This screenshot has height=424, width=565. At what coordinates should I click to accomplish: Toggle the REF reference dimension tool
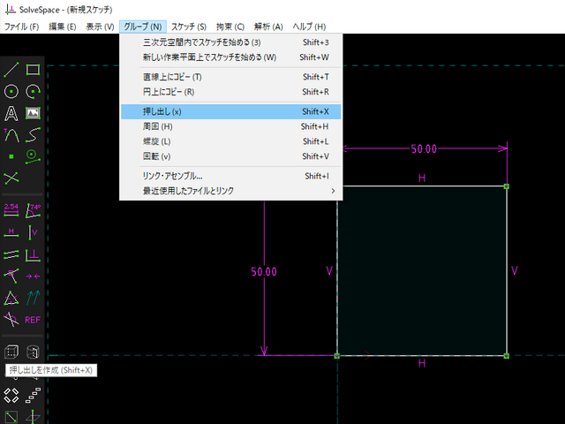pyautogui.click(x=33, y=320)
